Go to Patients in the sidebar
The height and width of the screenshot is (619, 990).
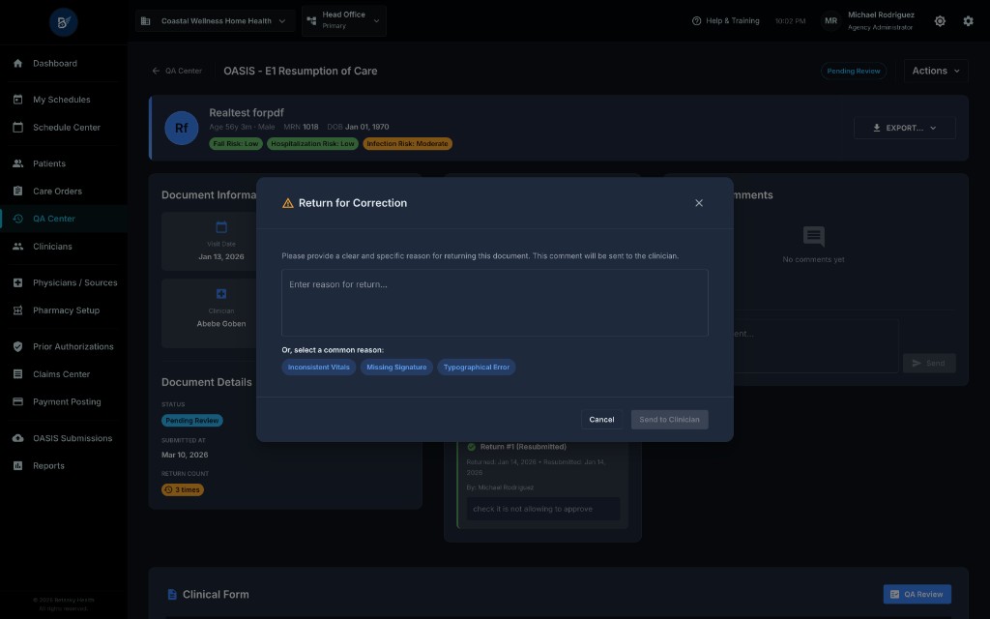point(63,163)
